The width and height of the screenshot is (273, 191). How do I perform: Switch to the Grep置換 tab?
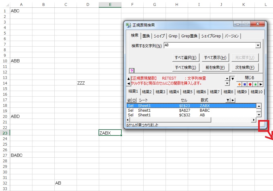(189, 36)
